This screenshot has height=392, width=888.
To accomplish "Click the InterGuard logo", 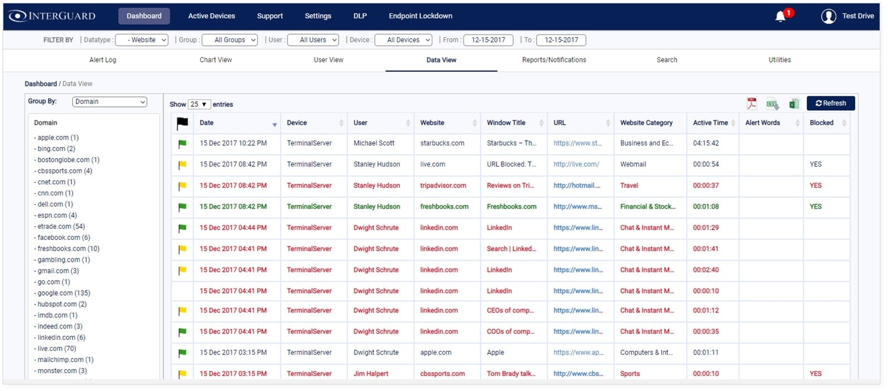I will [52, 16].
